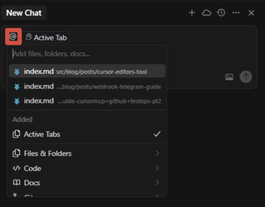265x207 pixels.
Task: Focus the Add files, folders, docs field
Action: click(87, 54)
